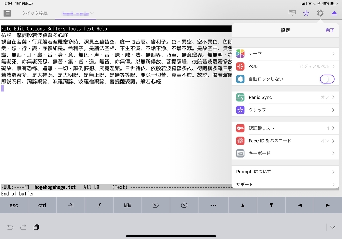The height and width of the screenshot is (239, 342).
Task: Open the Emacs Tools menu
Action: 74,29
